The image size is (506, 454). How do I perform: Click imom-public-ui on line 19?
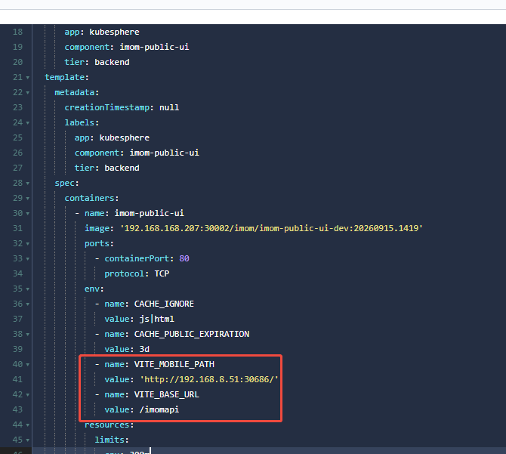point(154,47)
